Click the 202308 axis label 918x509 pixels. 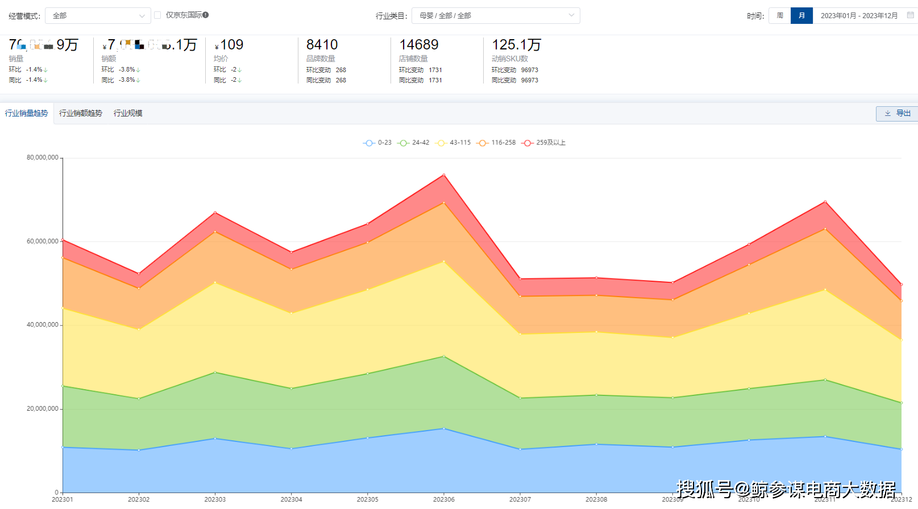point(596,499)
